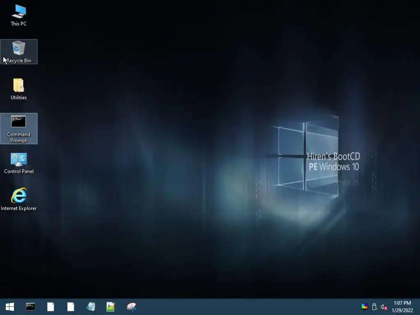Click the muted speaker volume tray icon
This screenshot has height=315, width=420.
[x=384, y=307]
